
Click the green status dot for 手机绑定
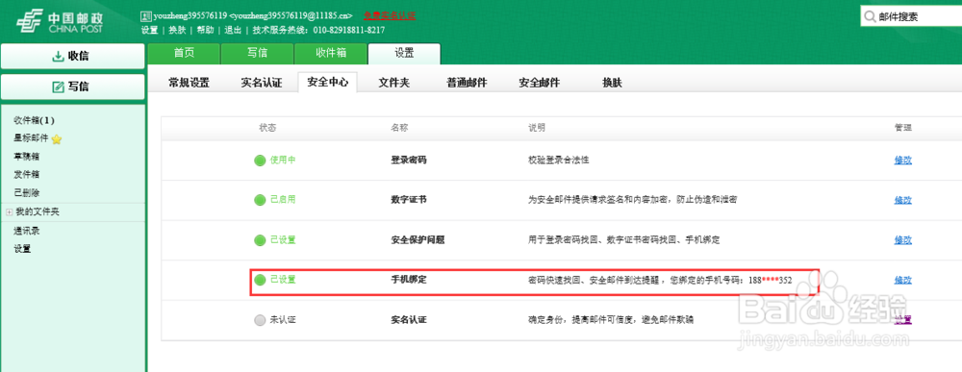tap(260, 280)
